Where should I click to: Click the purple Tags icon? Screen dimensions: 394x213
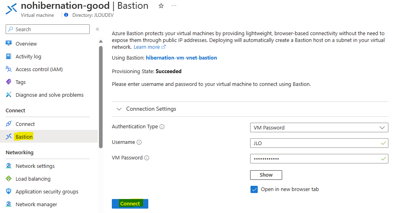tap(9, 82)
